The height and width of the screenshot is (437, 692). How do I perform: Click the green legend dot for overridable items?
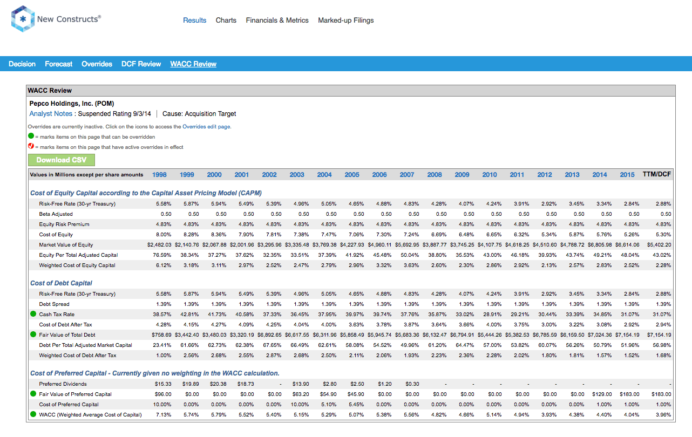point(31,136)
